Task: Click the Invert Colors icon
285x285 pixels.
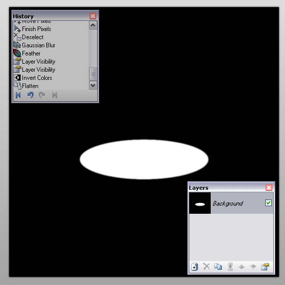Action: coord(17,77)
